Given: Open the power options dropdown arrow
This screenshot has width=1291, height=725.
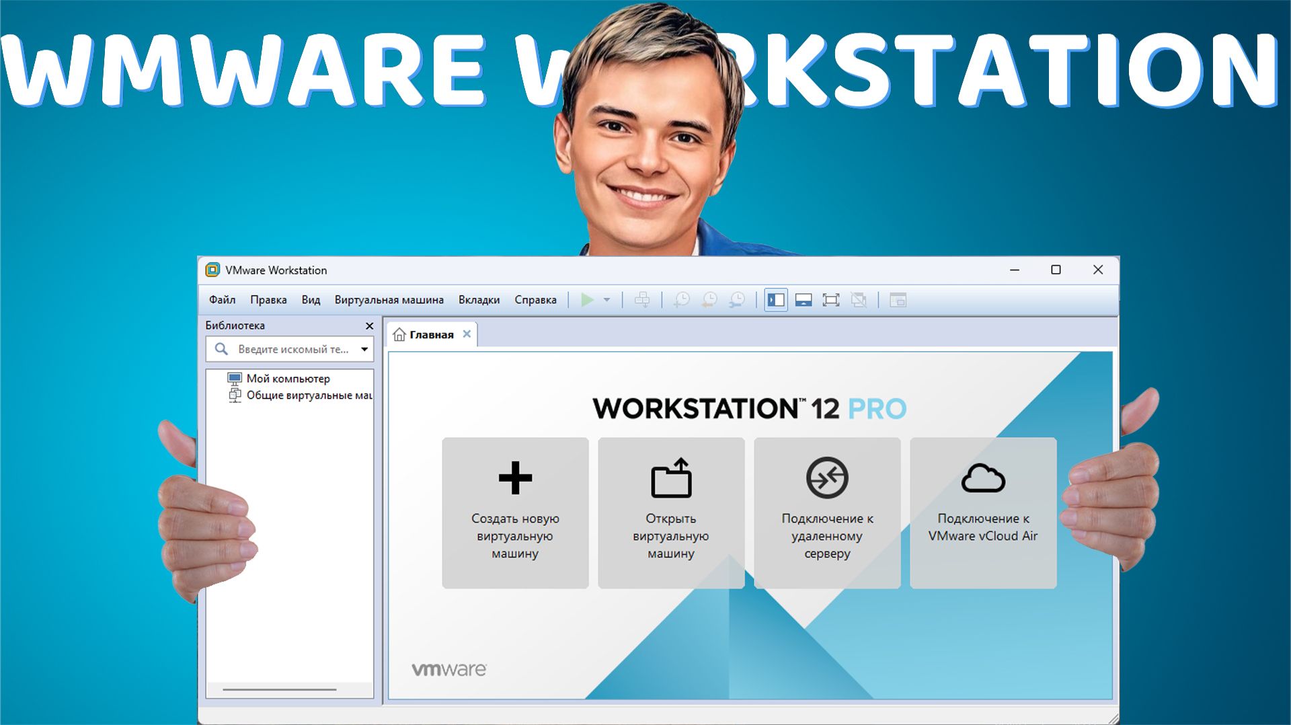Looking at the screenshot, I should [x=607, y=301].
